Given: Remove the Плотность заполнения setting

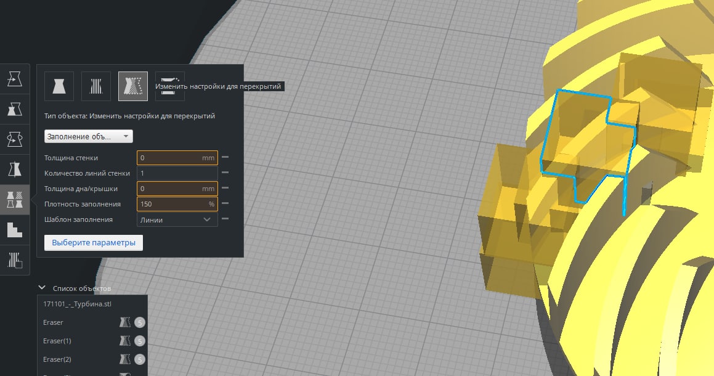Looking at the screenshot, I should 225,203.
